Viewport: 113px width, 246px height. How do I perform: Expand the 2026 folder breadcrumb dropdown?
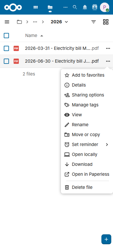(x=59, y=22)
